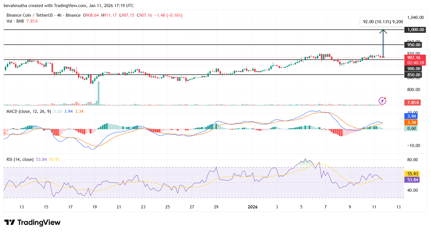Open the Binance Coin / TetherUS symbol selector
This screenshot has height=233, width=431.
pos(29,15)
